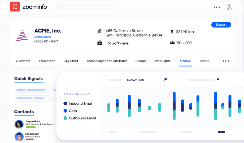Click Lee Keegan's red status bar

[x=29, y=139]
